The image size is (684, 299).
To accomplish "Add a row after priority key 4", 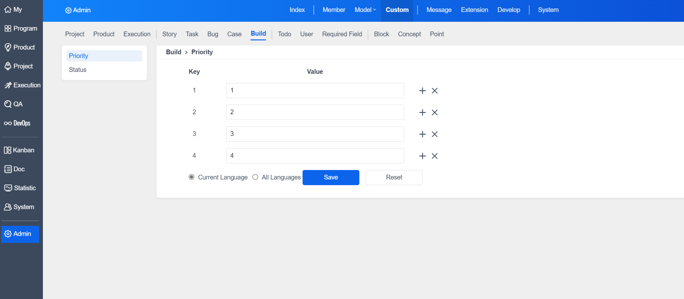I will (422, 156).
